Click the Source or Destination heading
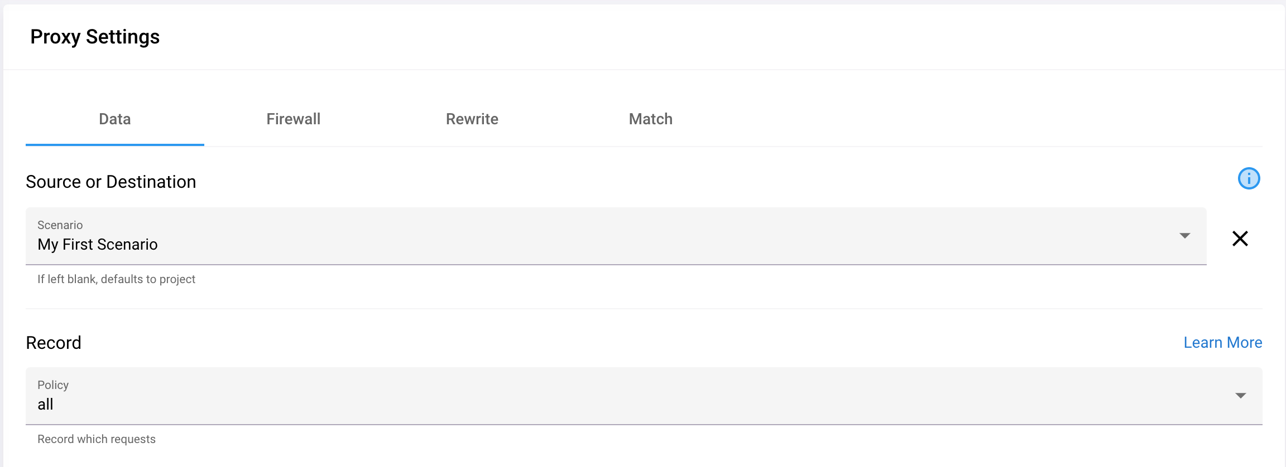Screen dimensions: 1286x467 point(111,182)
